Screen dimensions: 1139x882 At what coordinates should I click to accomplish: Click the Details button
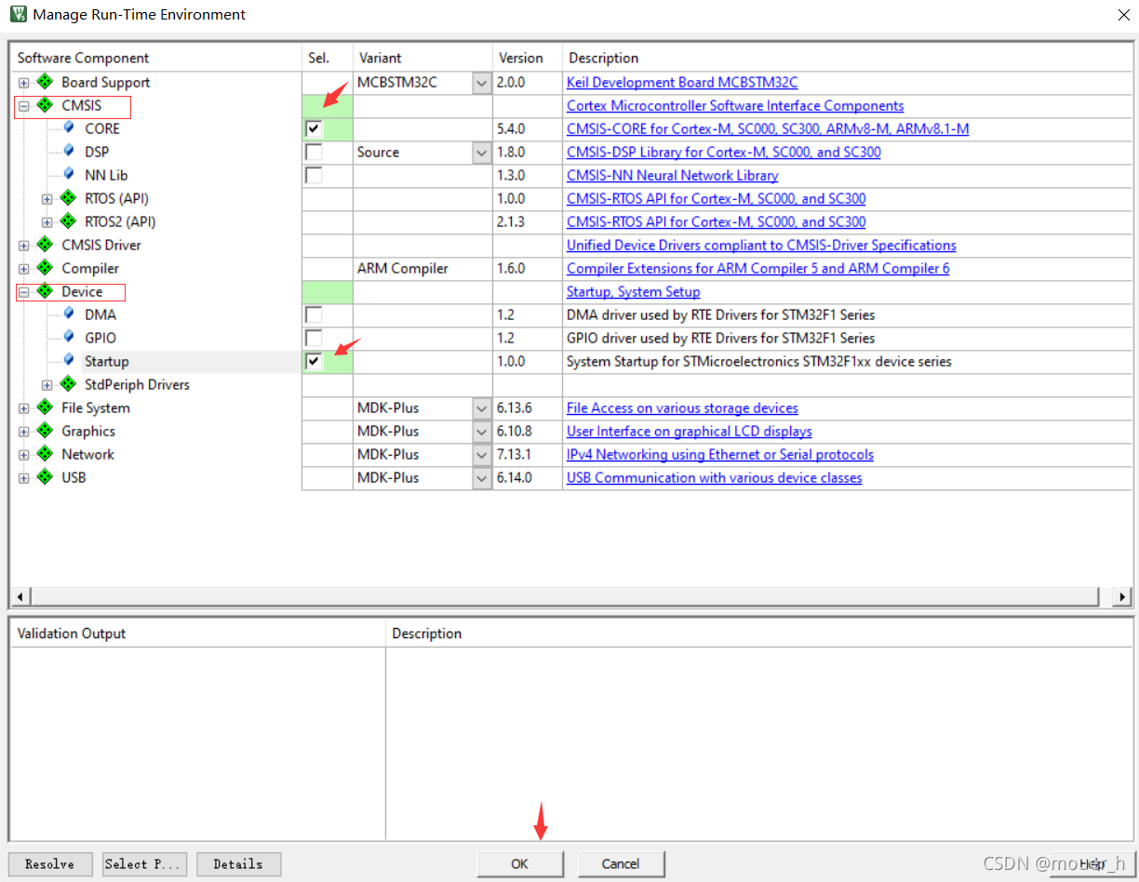click(x=238, y=864)
